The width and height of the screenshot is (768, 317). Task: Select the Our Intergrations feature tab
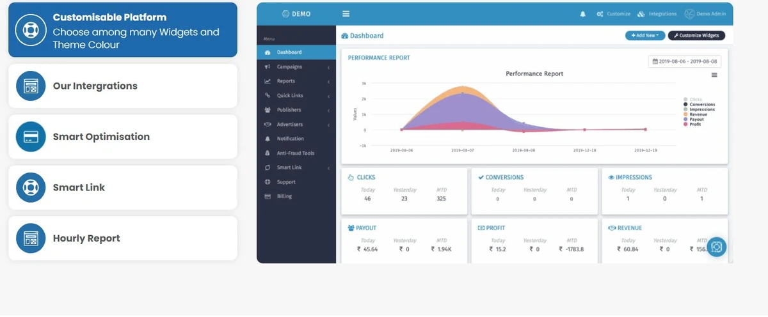pyautogui.click(x=123, y=86)
